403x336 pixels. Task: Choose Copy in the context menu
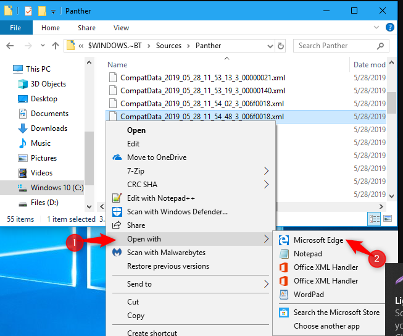click(191, 316)
